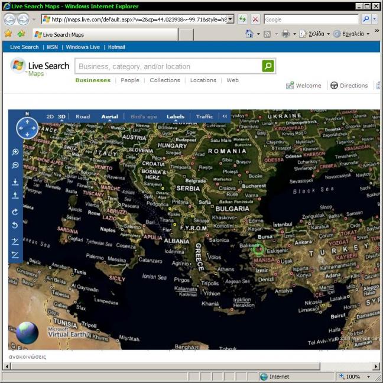Click the tilt icon with the right-pointing arrow
The image size is (383, 383).
[x=15, y=242]
